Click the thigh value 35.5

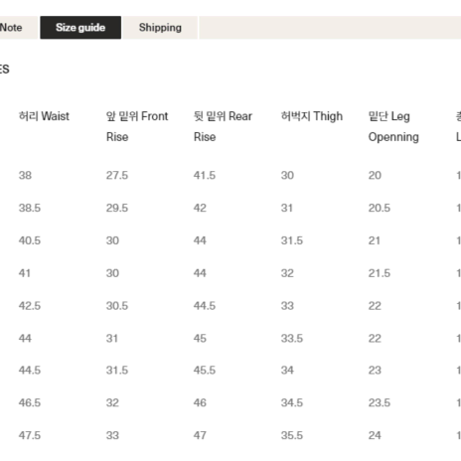click(x=292, y=435)
